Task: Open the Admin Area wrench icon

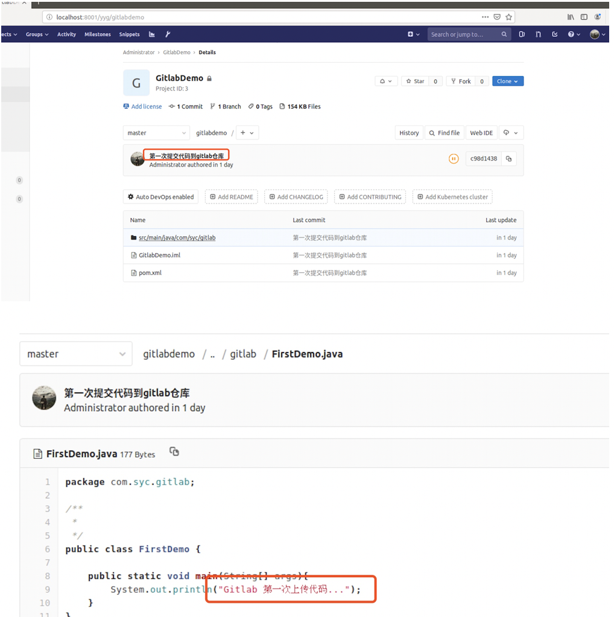Action: 168,34
